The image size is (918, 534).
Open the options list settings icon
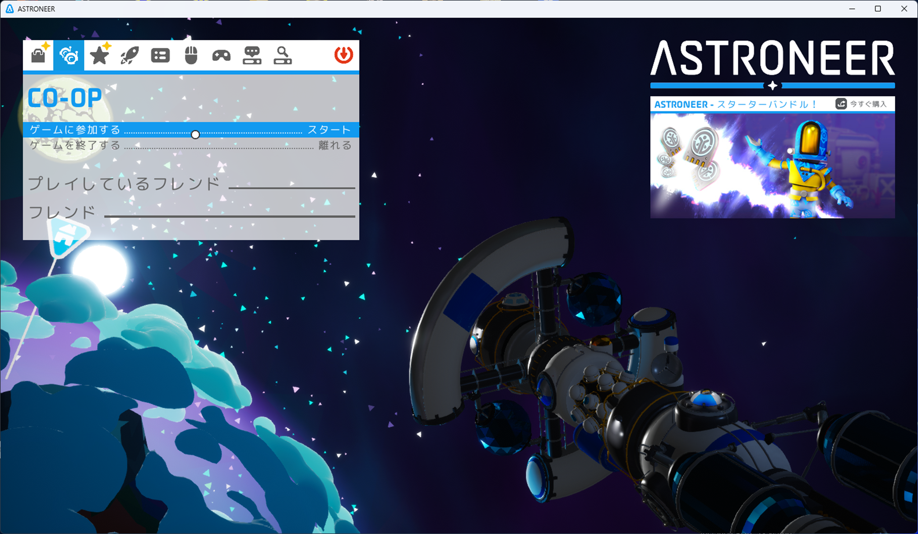(160, 55)
